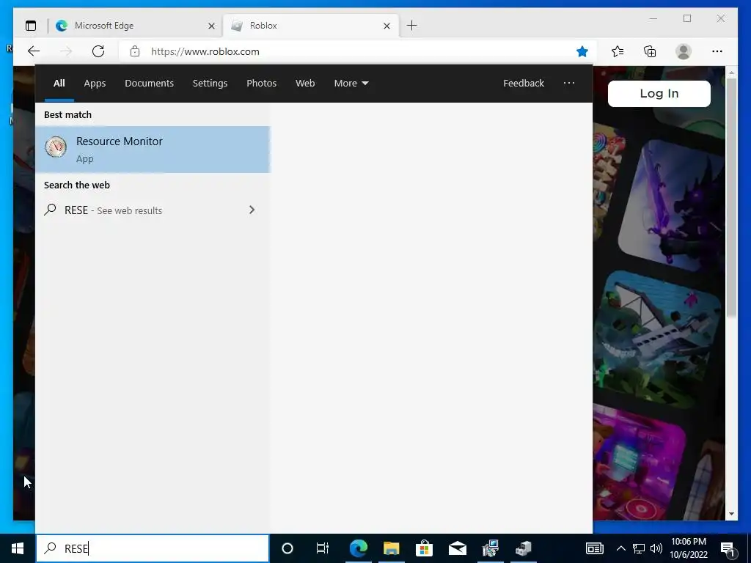The height and width of the screenshot is (563, 751).
Task: Open Cortana circle icon on taskbar
Action: (x=287, y=548)
